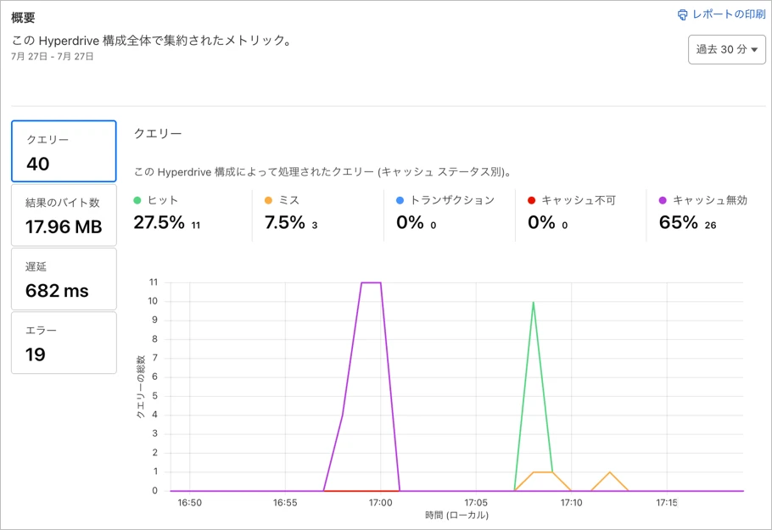
Task: Click the printer icon beside レポートの印刷
Action: pos(682,14)
